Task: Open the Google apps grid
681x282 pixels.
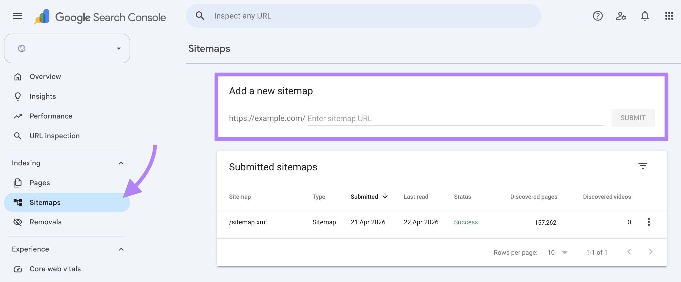Action: pos(669,16)
